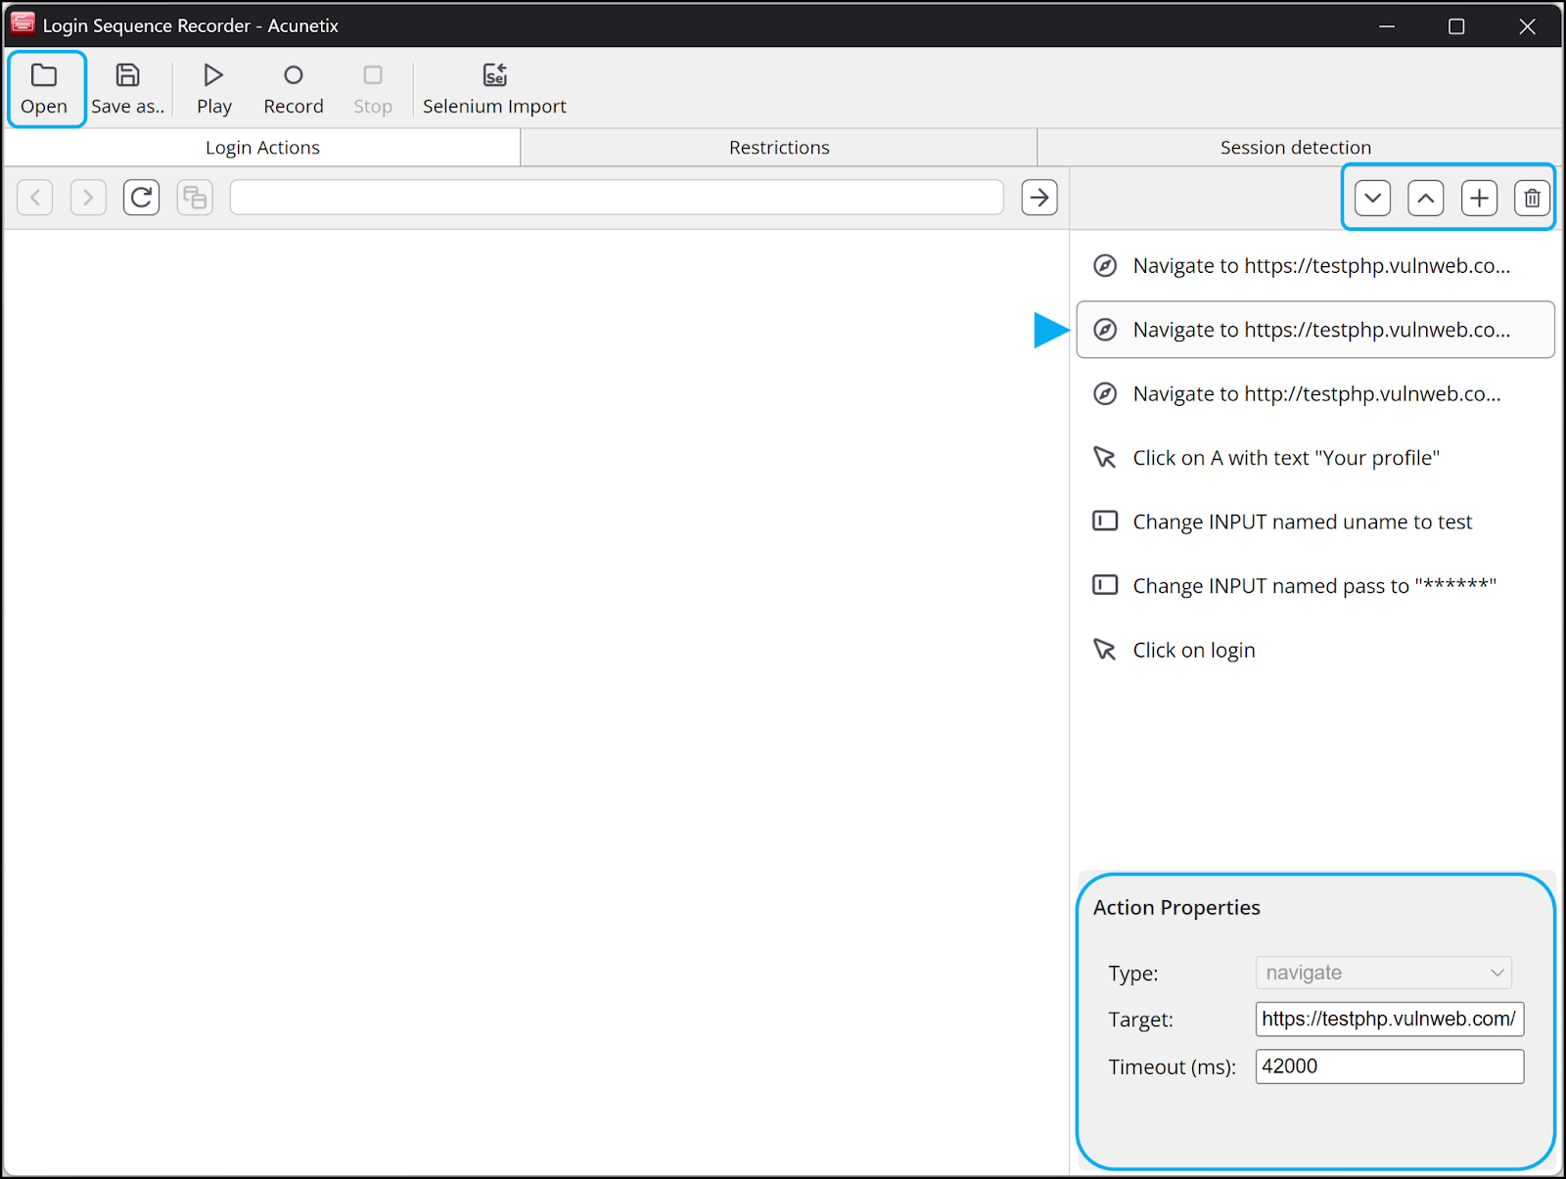Switch to the Session detection tab
Image resolution: width=1566 pixels, height=1179 pixels.
pos(1296,148)
